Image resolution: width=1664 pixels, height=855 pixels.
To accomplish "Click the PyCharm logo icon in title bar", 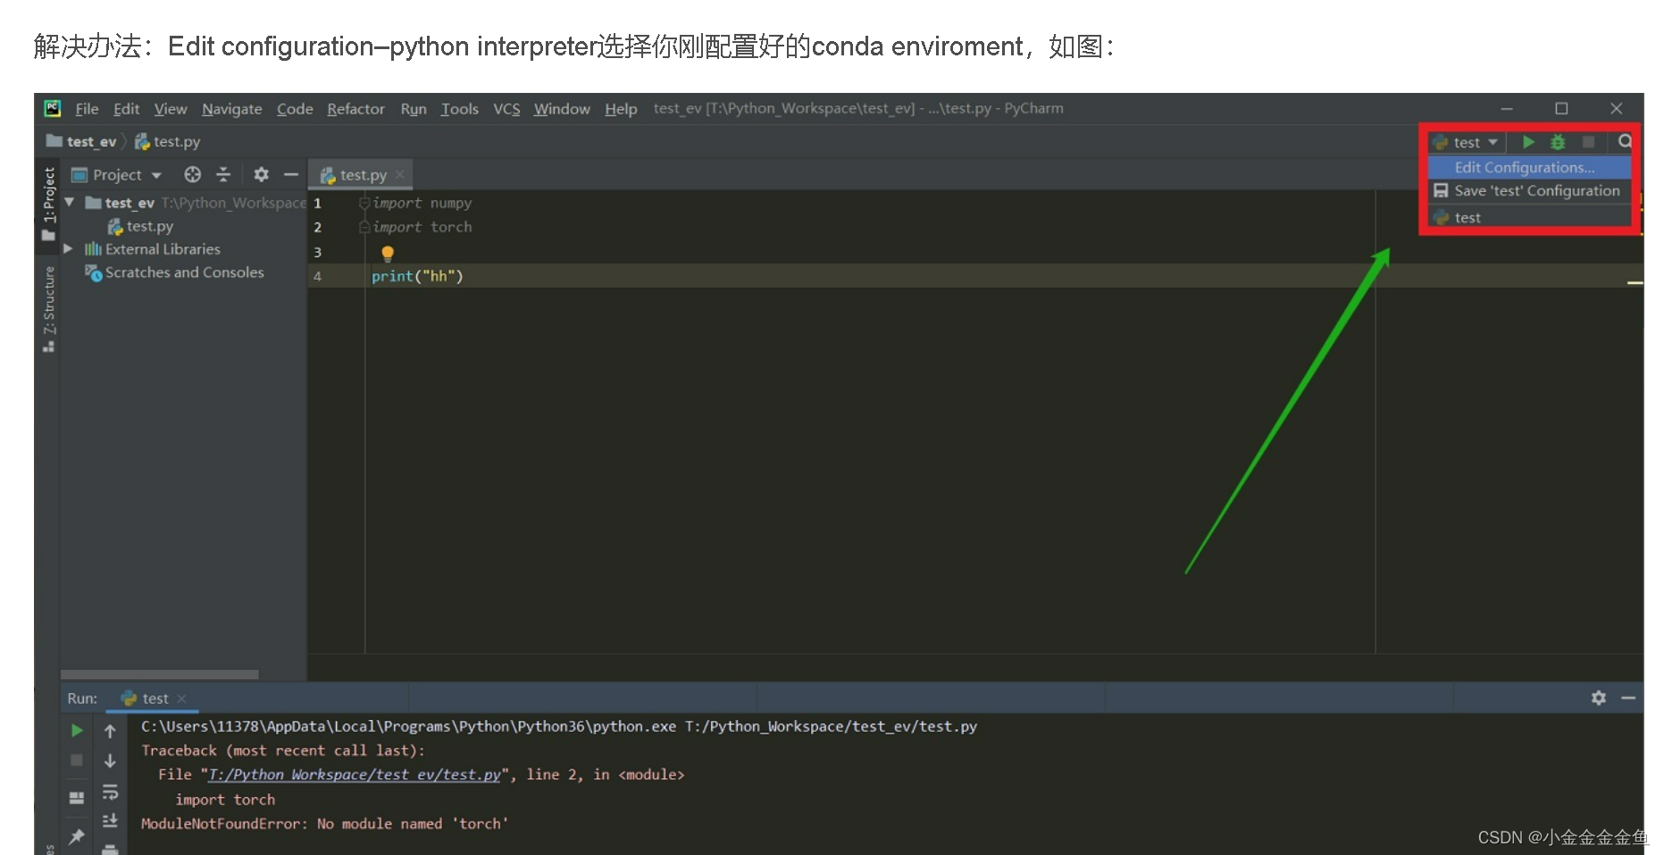I will coord(53,108).
